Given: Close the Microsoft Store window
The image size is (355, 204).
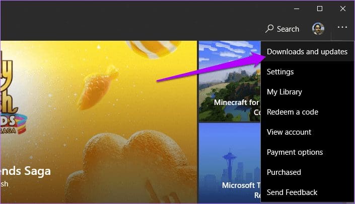Looking at the screenshot, I should (x=343, y=9).
